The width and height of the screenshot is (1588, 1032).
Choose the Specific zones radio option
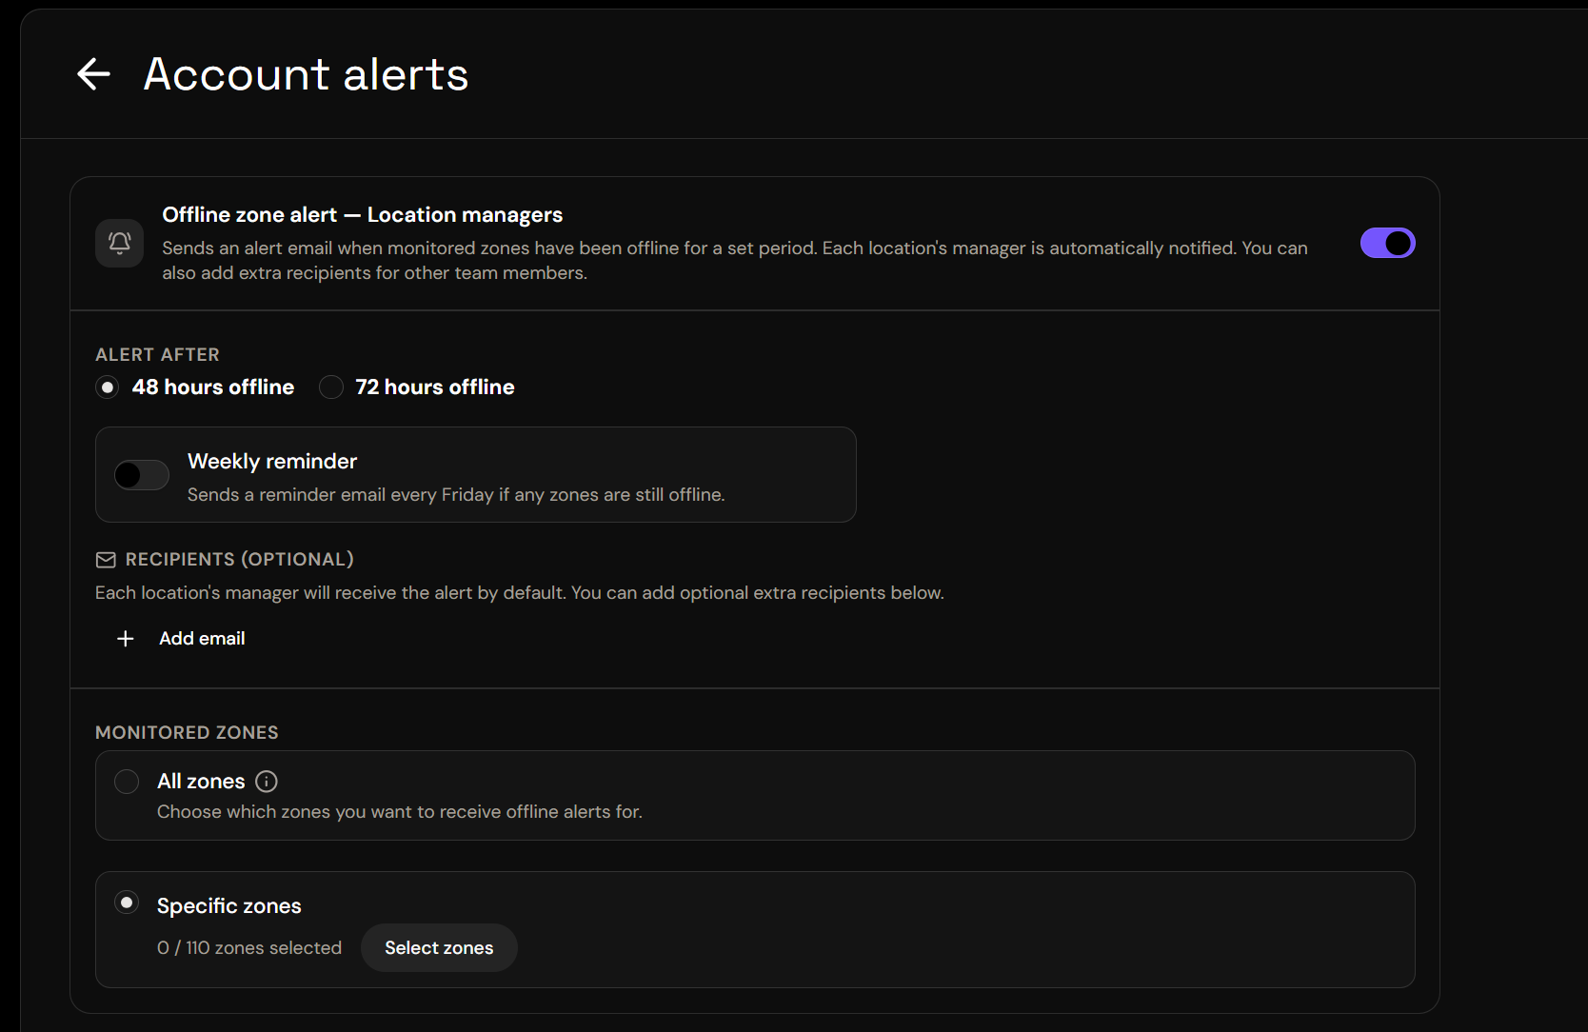[x=127, y=903]
